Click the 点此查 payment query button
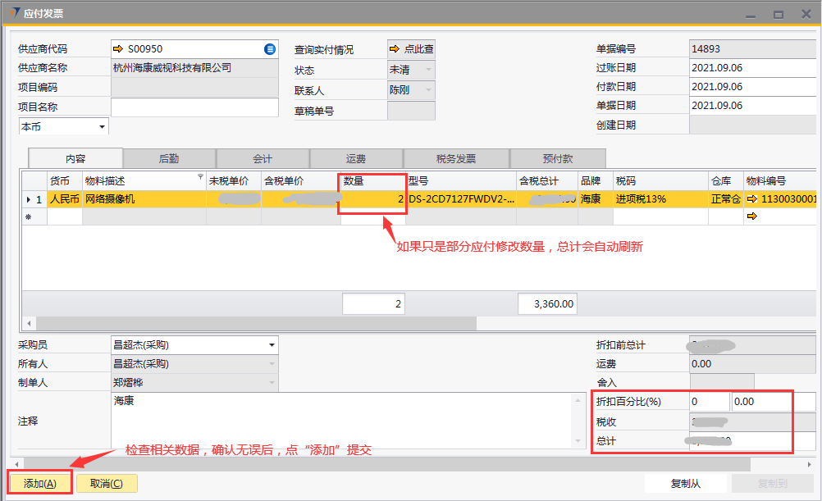This screenshot has height=501, width=822. [x=411, y=49]
